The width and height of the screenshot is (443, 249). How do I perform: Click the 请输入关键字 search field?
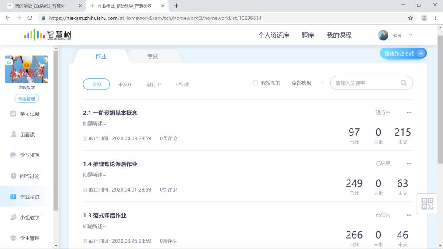click(366, 83)
